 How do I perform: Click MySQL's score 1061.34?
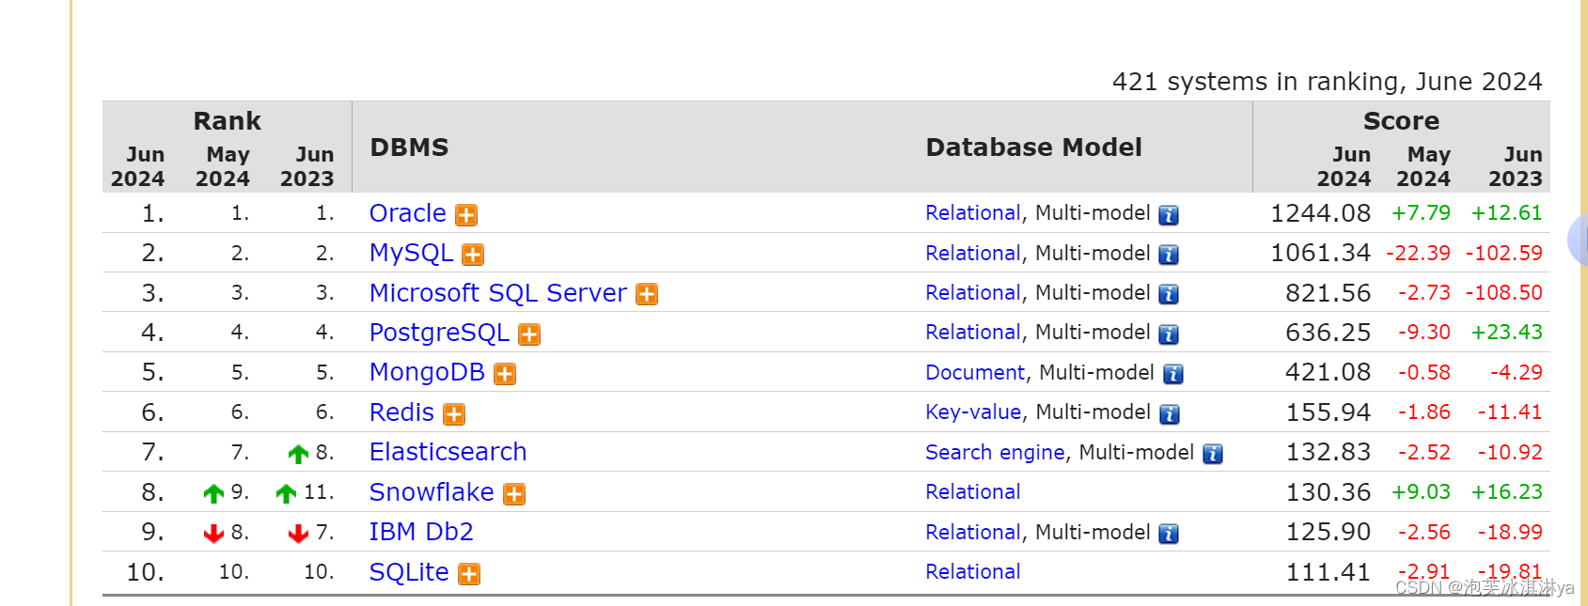(1320, 253)
